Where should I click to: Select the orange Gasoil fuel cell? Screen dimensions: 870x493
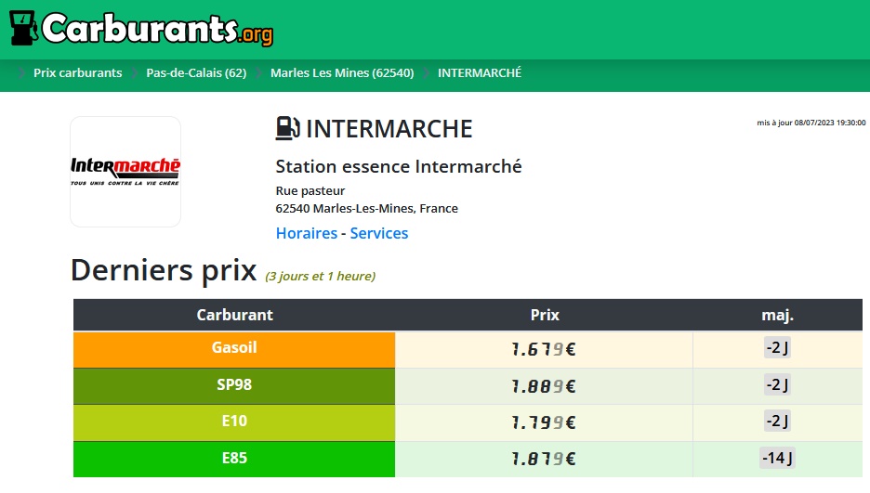pyautogui.click(x=234, y=349)
